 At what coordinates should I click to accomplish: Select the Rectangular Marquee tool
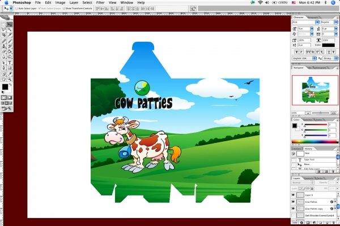(x=4, y=24)
